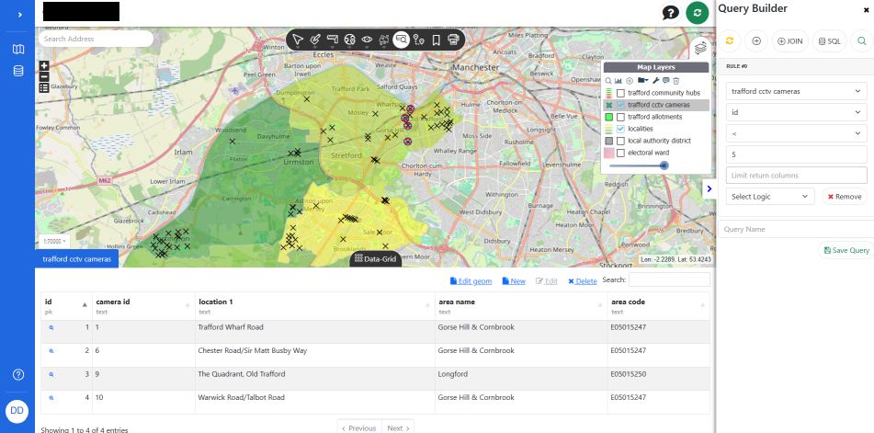The width and height of the screenshot is (874, 433).
Task: Select the pointer tool in map toolbar
Action: (x=298, y=40)
